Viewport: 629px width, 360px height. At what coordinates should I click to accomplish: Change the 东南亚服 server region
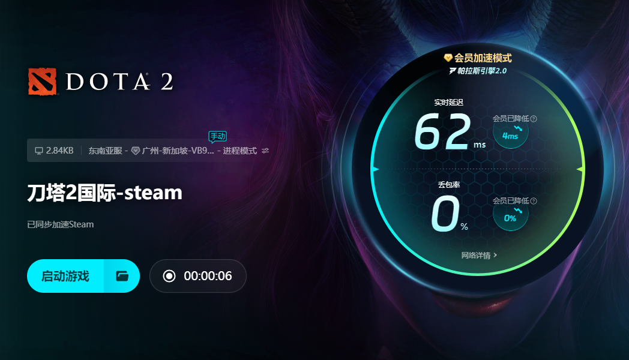[105, 151]
